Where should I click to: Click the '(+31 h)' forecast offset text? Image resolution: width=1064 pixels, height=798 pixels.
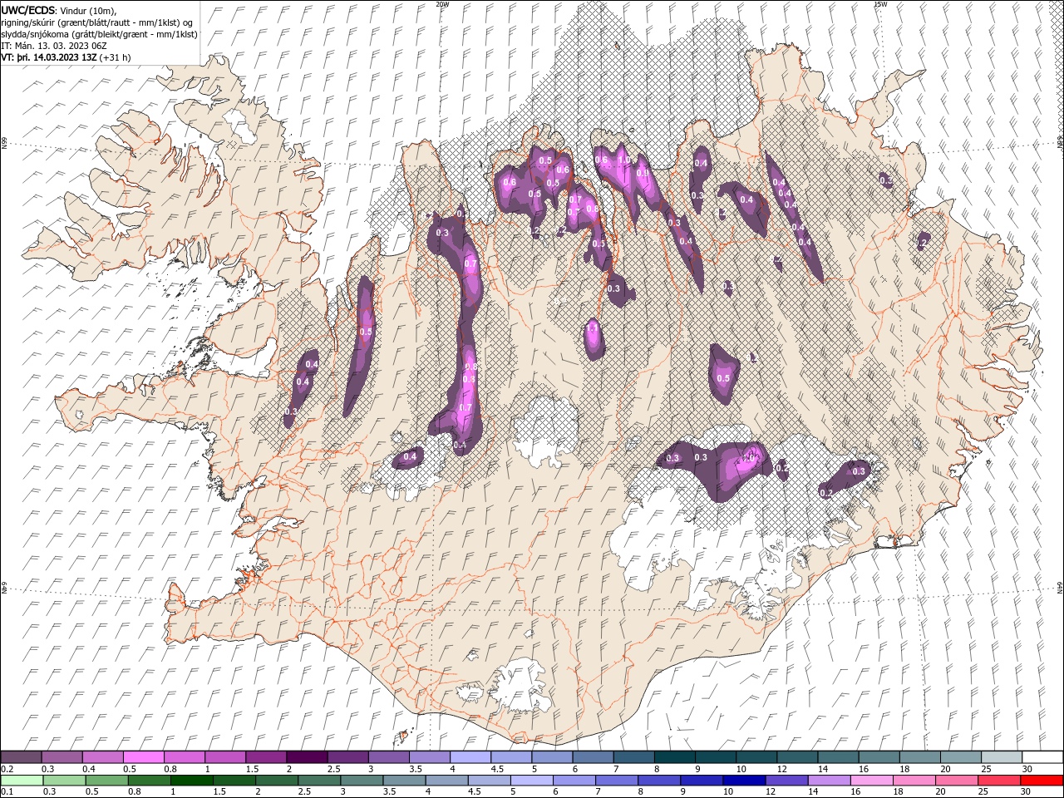[116, 57]
